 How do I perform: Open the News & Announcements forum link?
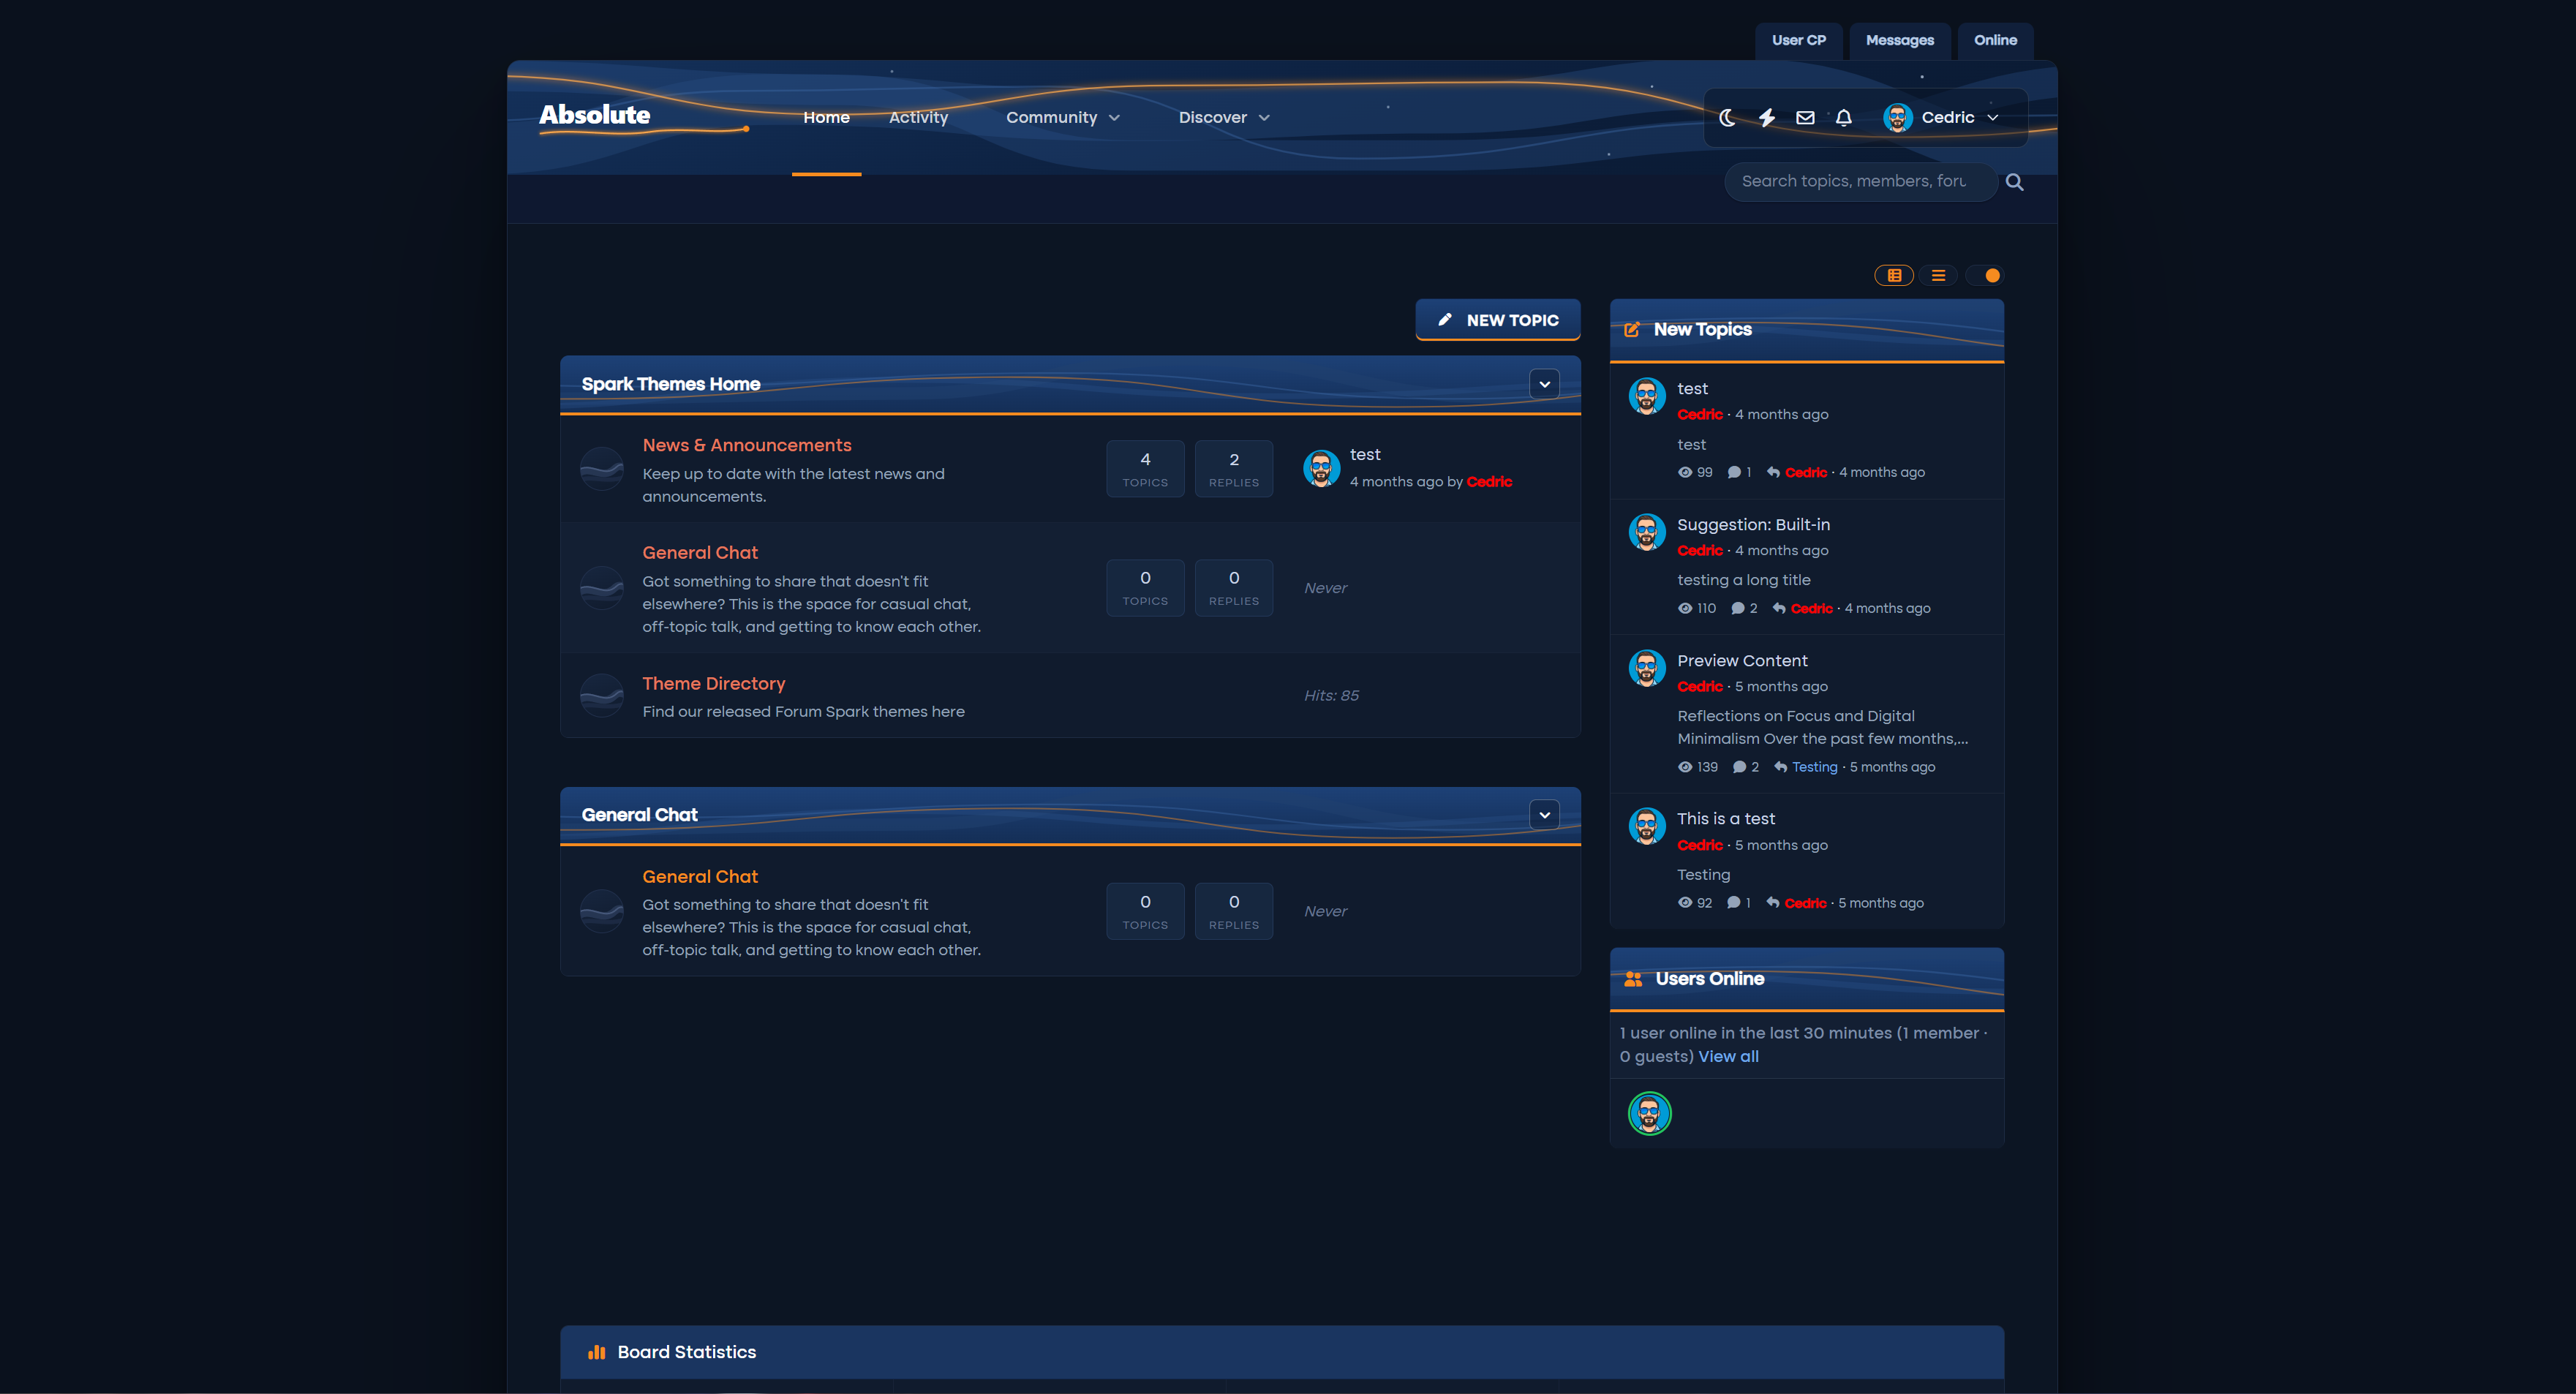[746, 446]
